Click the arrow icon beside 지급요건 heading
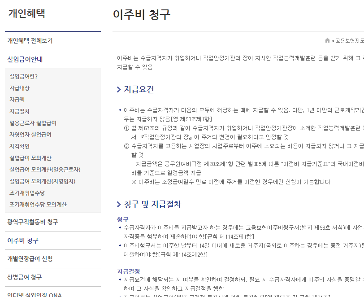Image resolution: width=364 pixels, height=297 pixels. (x=117, y=89)
